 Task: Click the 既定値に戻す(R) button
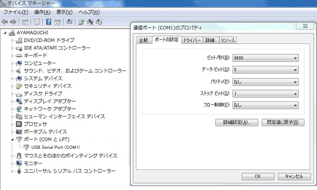point(283,122)
